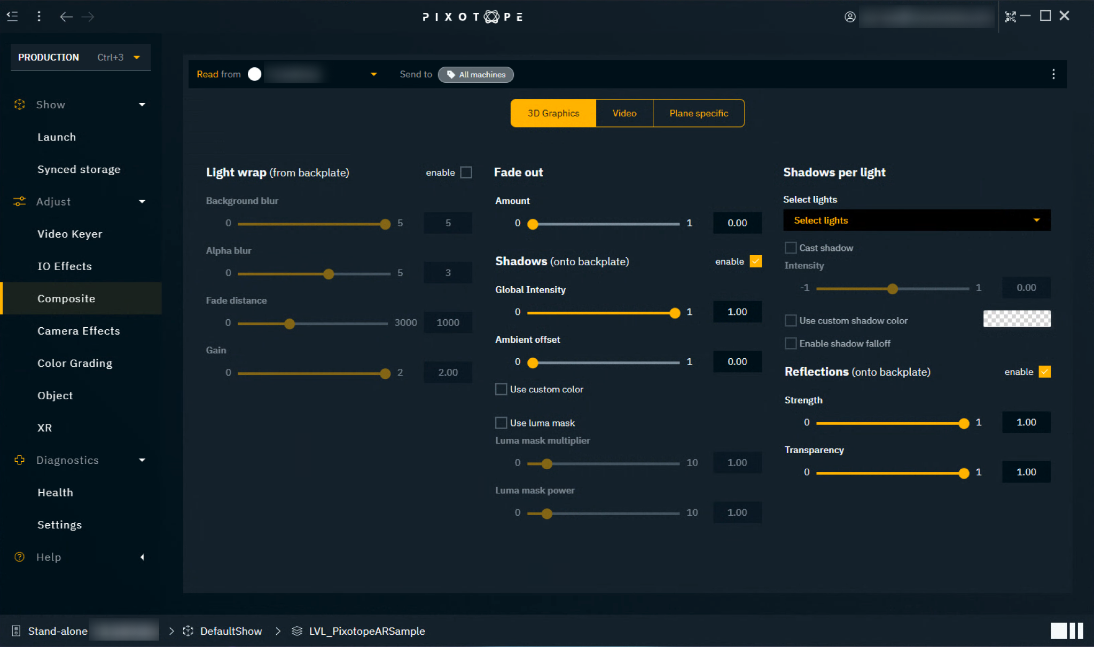Click the Diagnostics plus icon
1094x647 pixels.
pos(20,460)
